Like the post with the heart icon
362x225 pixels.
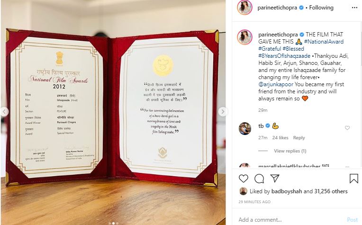click(244, 179)
